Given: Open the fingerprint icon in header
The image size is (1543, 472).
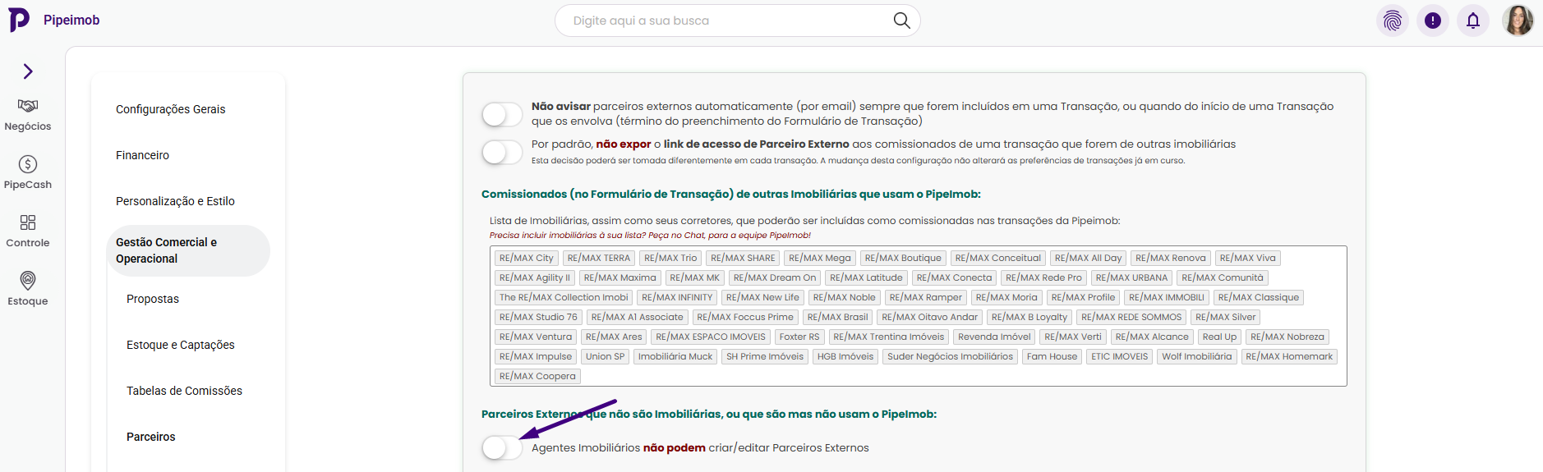Looking at the screenshot, I should click(x=1393, y=21).
